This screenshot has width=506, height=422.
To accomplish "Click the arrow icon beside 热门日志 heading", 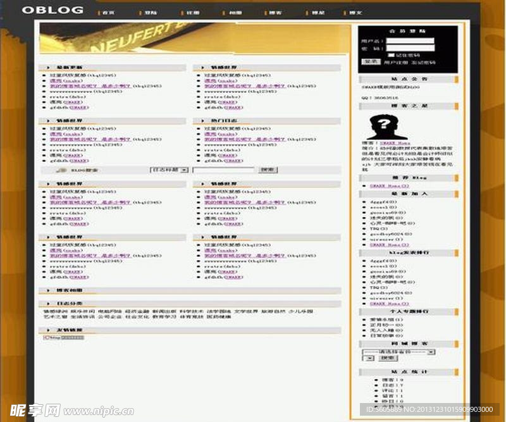I will tap(202, 121).
